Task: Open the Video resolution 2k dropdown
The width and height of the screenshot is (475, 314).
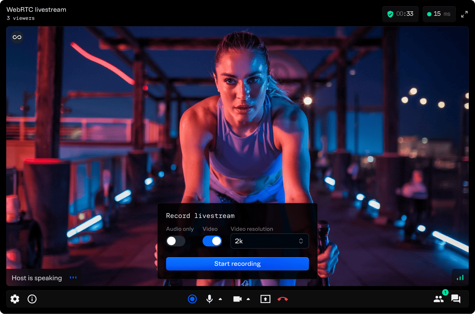Action: click(x=270, y=241)
